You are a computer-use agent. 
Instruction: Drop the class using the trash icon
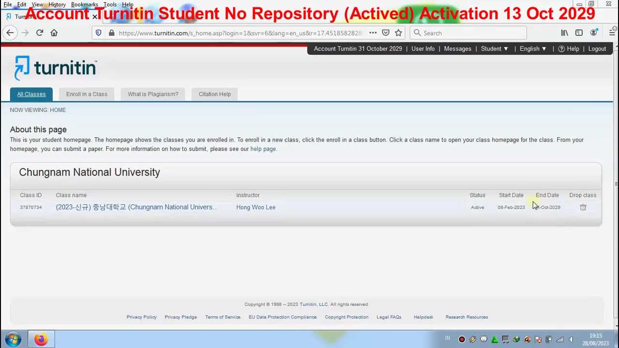pos(583,207)
